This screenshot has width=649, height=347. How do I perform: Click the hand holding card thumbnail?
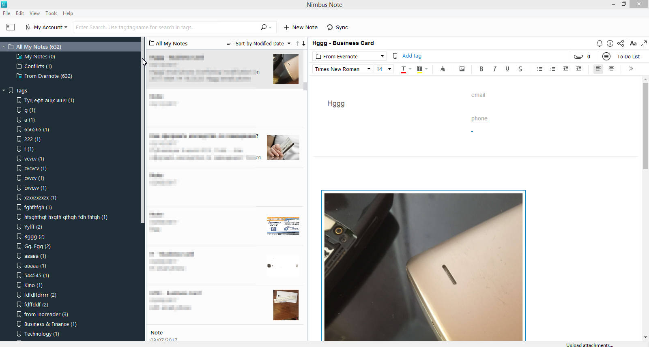[283, 147]
